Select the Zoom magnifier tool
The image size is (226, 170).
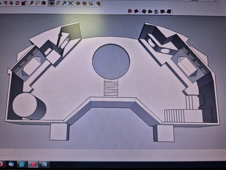point(64,3)
